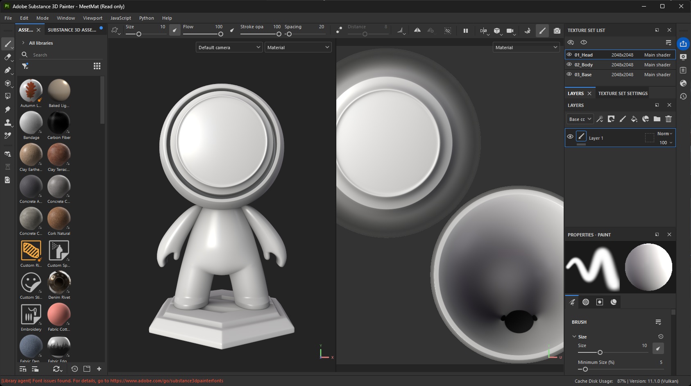Hide the 03_Base texture set
Viewport: 691px width, 386px height.
click(x=569, y=75)
